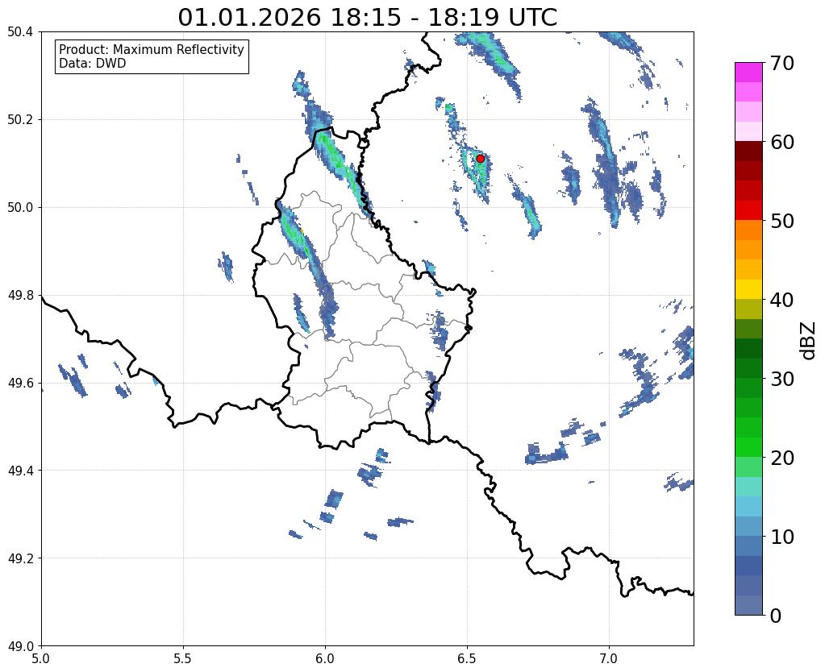Click the yellow colorbar segment at 40
Viewport: 825px width, 672px height.
tap(748, 289)
